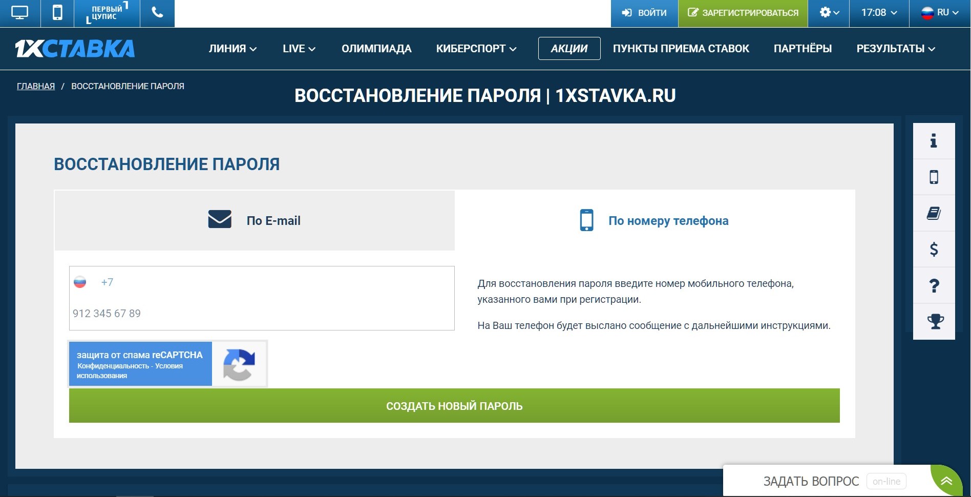Open sidebar trophy icon
The height and width of the screenshot is (497, 971).
pyautogui.click(x=934, y=322)
